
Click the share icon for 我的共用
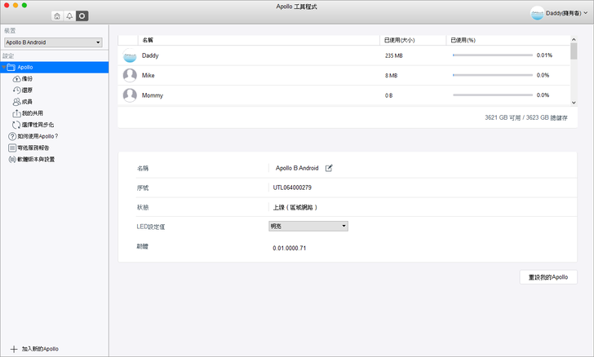coord(16,113)
